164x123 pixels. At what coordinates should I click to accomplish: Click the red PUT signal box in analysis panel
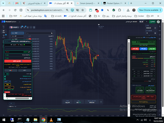[x=143, y=97]
